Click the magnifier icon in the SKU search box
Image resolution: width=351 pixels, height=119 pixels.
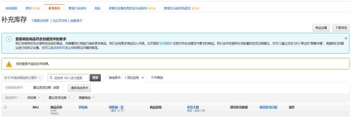(x=51, y=78)
